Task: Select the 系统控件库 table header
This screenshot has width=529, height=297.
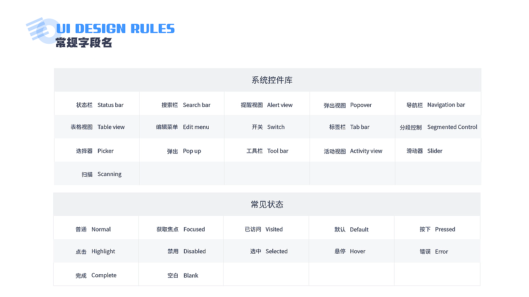Action: 272,80
